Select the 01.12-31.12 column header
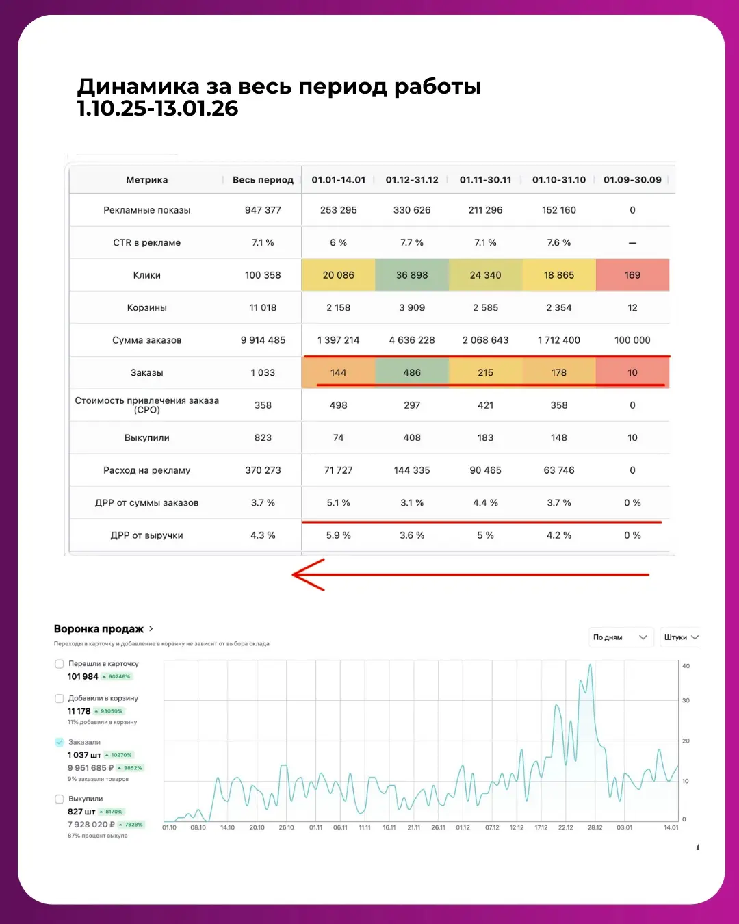The image size is (739, 924). (412, 180)
